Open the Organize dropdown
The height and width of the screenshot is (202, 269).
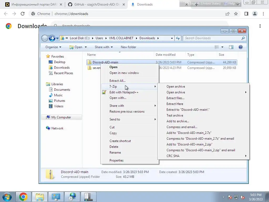coord(53,47)
